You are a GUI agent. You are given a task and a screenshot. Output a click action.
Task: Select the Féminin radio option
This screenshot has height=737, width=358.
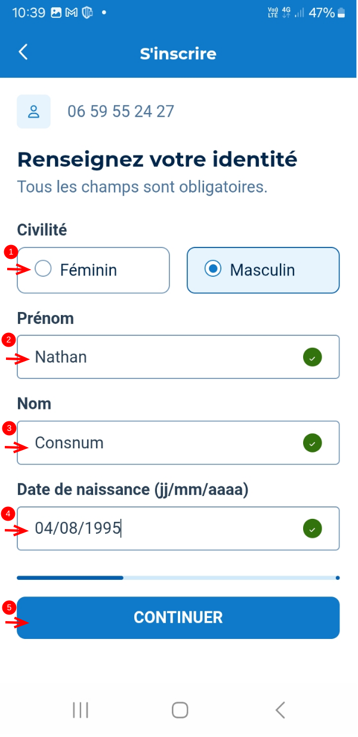pos(94,270)
